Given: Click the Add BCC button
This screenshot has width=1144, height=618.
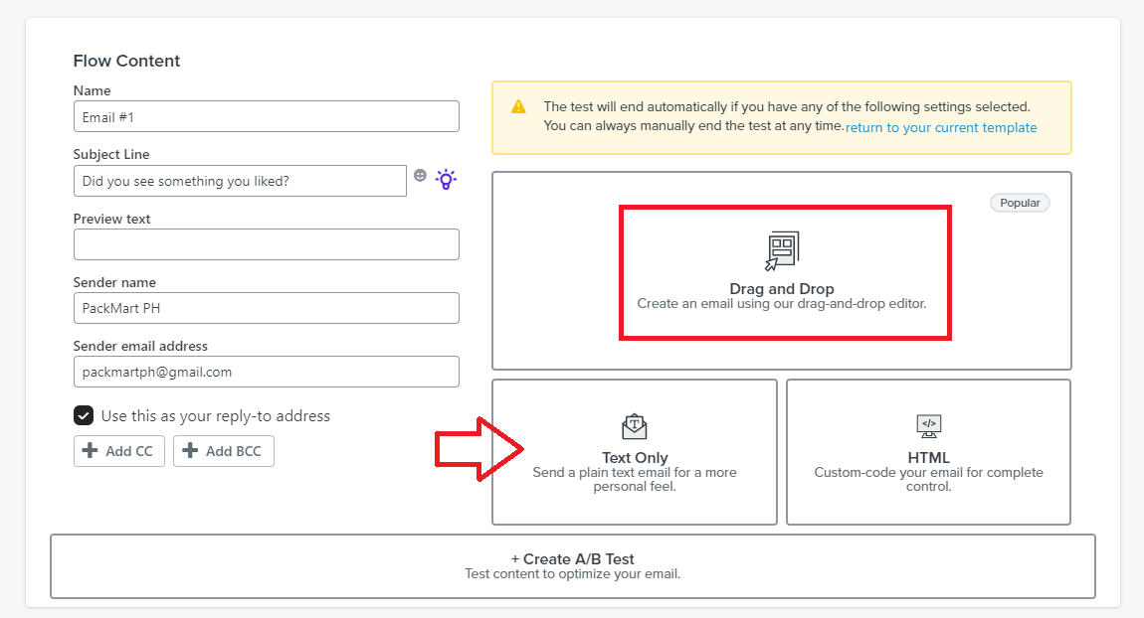Looking at the screenshot, I should click(223, 451).
